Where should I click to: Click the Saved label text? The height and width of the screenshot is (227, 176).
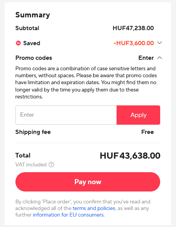coord(32,43)
